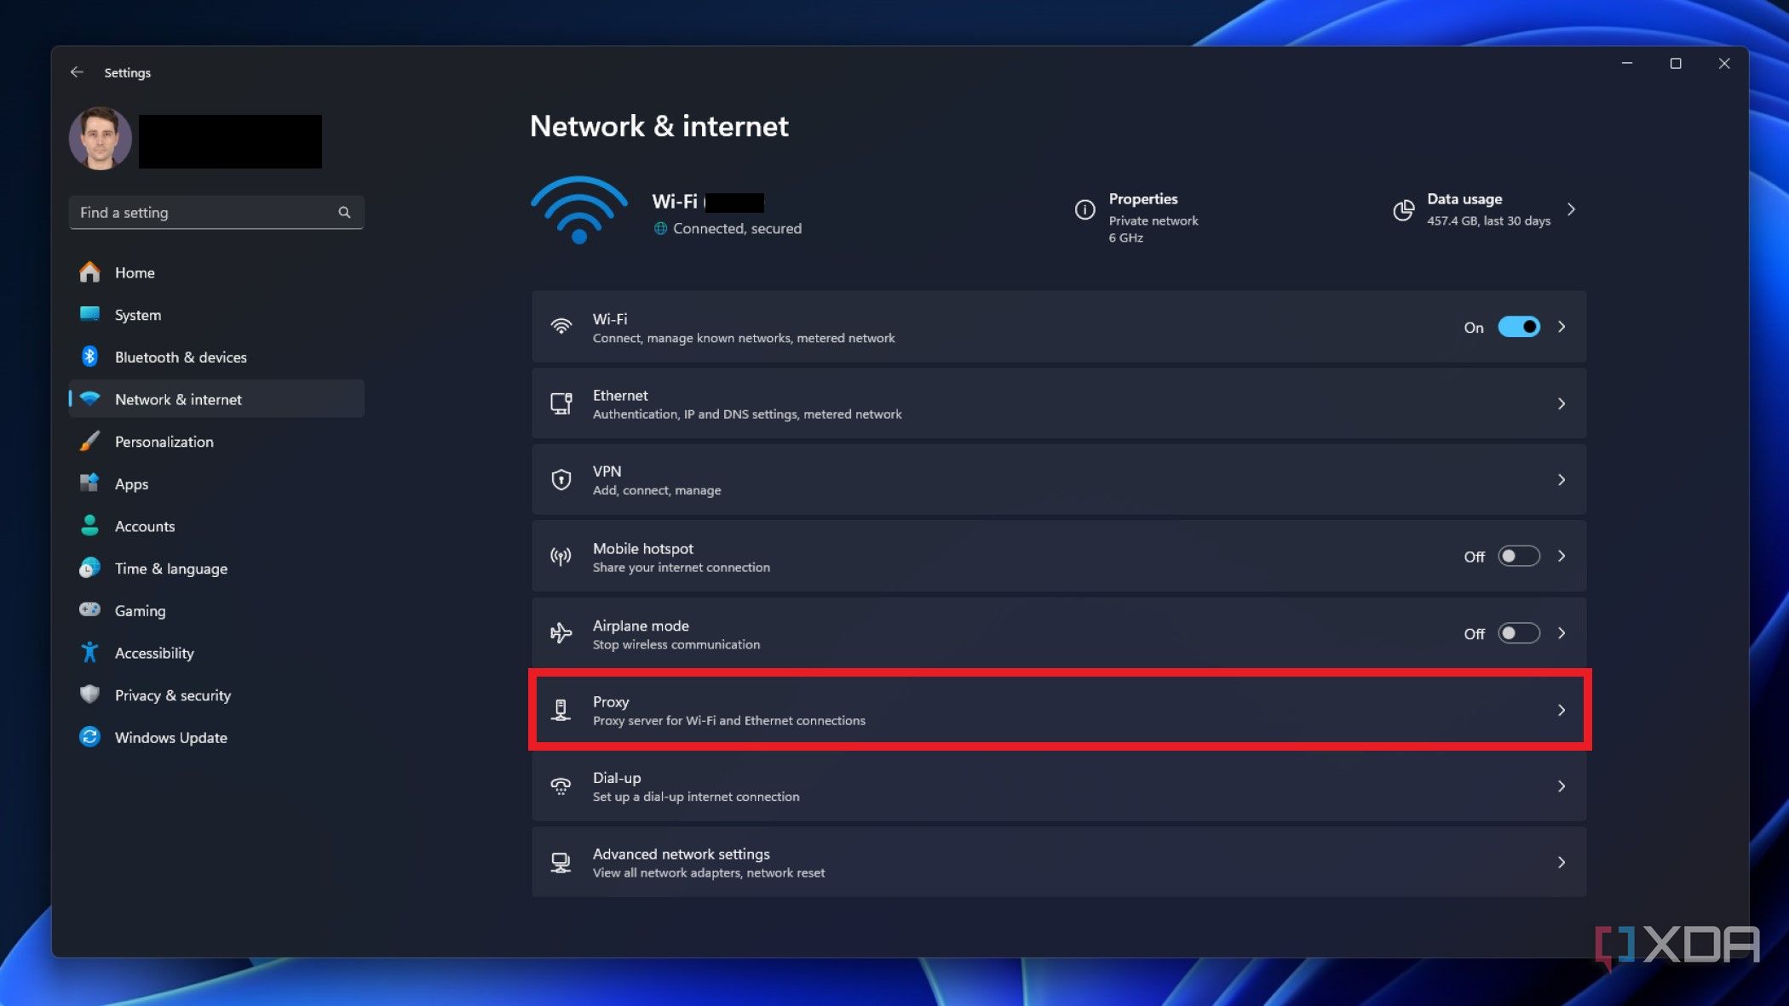Click the Airplane mode icon
The height and width of the screenshot is (1006, 1789).
coord(561,632)
